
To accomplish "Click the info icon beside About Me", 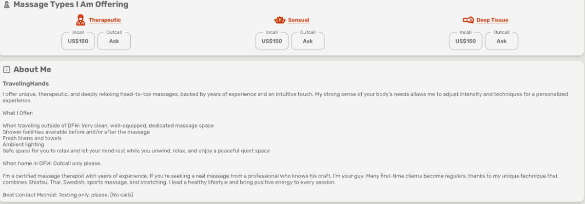I will (7, 70).
